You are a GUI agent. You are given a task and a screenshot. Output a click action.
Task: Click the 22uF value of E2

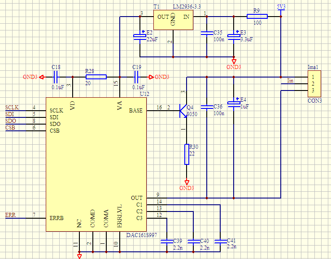tap(152, 39)
